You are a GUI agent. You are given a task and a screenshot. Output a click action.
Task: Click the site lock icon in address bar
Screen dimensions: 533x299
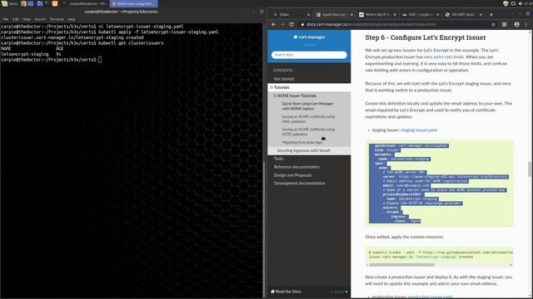[x=302, y=24]
